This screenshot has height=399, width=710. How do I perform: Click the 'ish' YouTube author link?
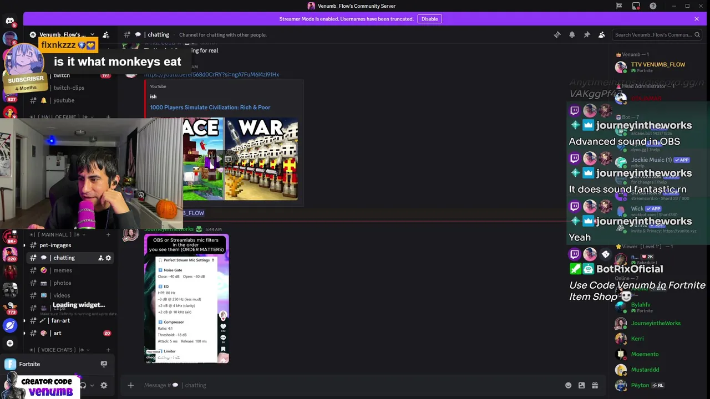[x=153, y=96]
